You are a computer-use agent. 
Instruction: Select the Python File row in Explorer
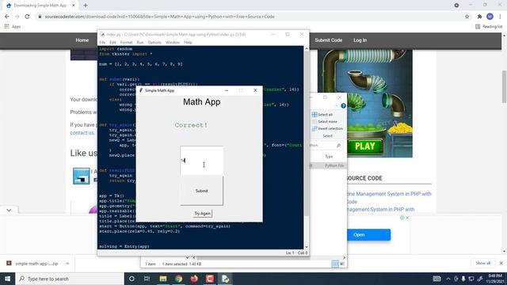click(x=328, y=165)
